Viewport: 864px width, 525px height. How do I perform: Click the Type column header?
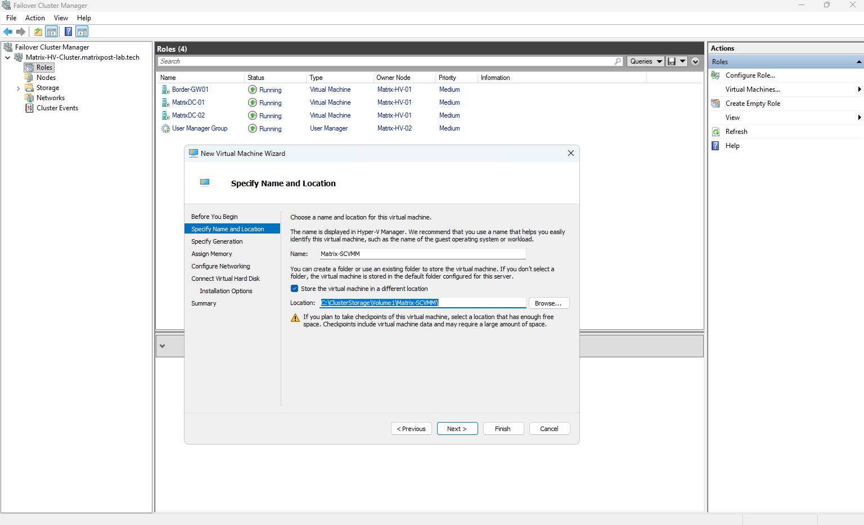339,78
